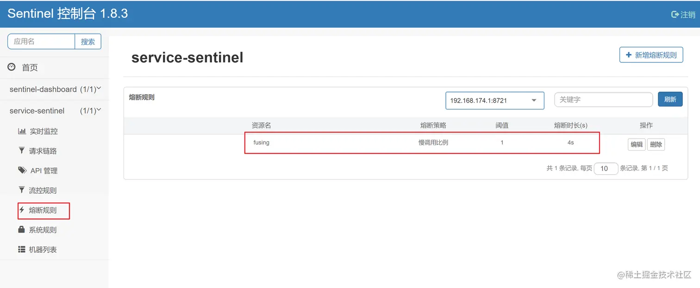700x288 pixels.
Task: Click the 熔断规则 panel title
Action: pyautogui.click(x=142, y=98)
